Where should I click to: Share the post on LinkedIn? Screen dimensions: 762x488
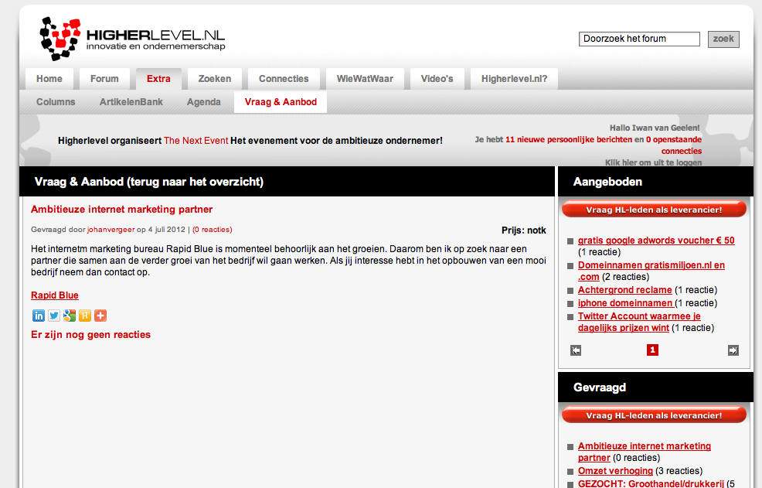coord(39,316)
